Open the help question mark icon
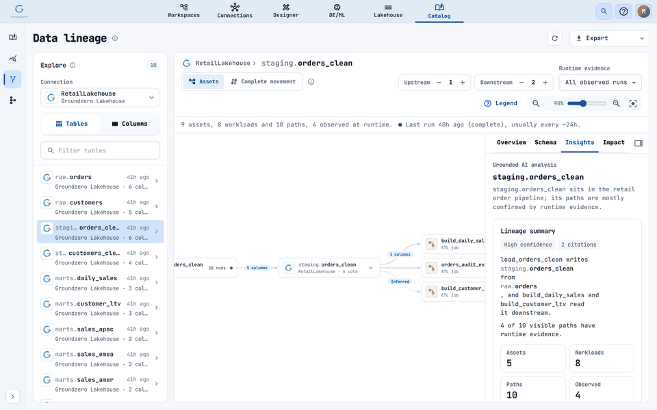This screenshot has height=410, width=657. click(623, 12)
